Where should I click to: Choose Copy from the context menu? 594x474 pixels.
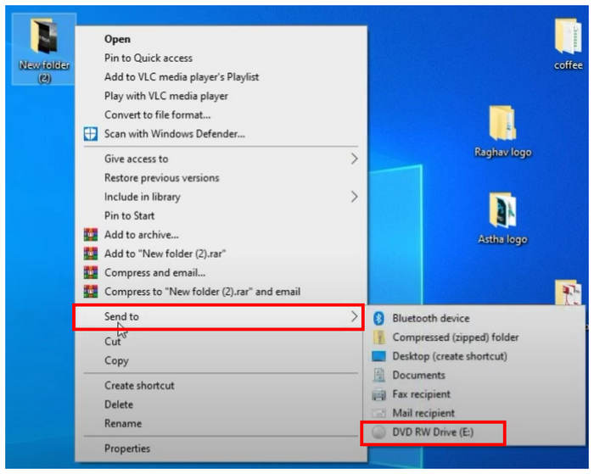click(x=221, y=360)
